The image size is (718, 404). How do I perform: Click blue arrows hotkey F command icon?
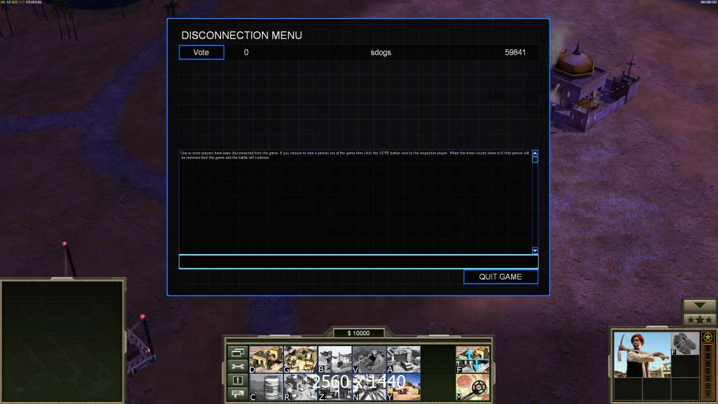coord(473,359)
